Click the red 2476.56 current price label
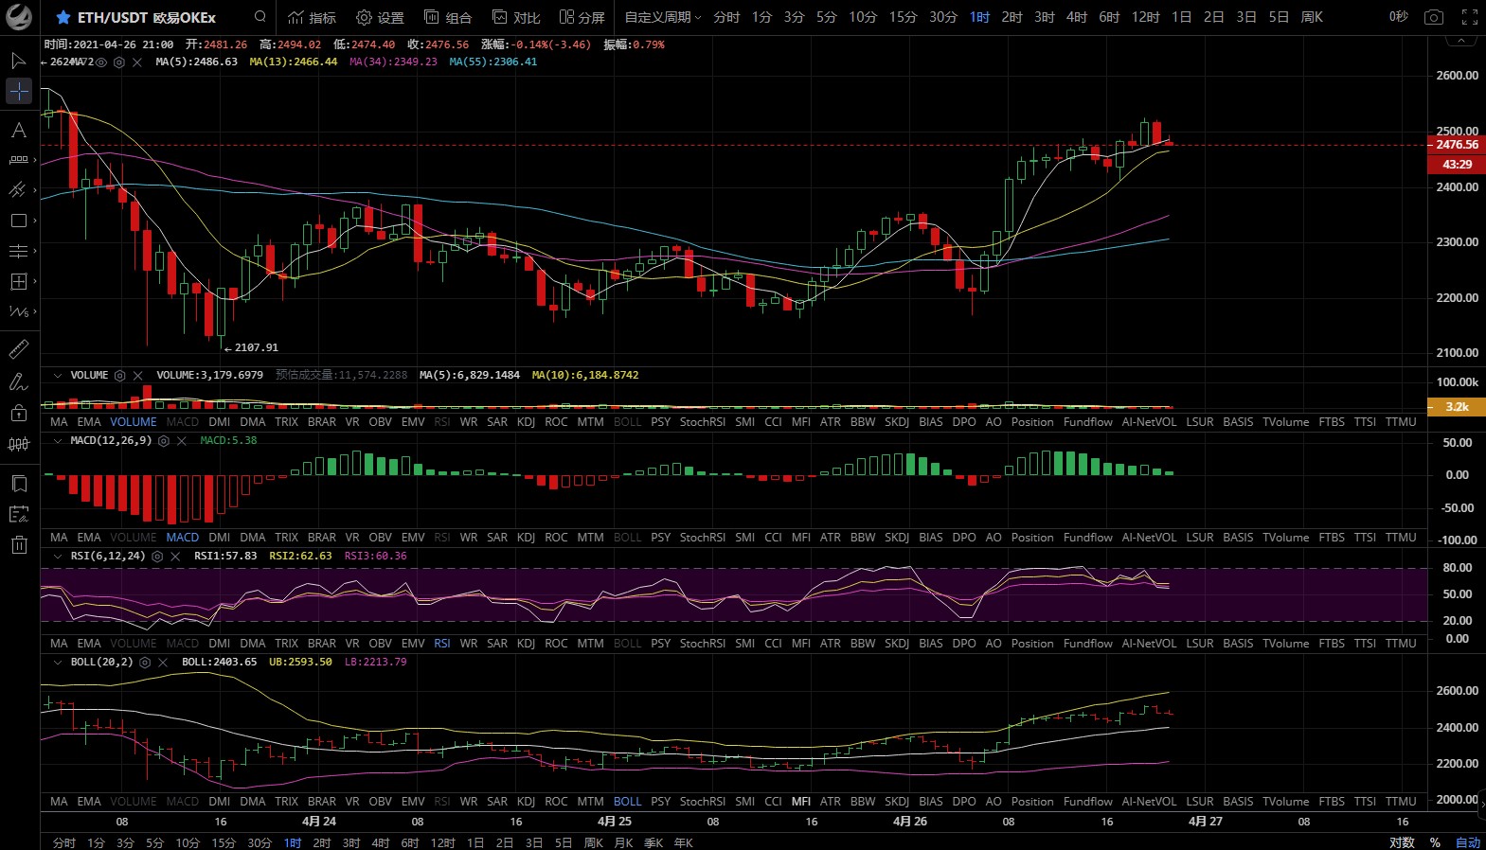This screenshot has width=1486, height=850. [1456, 145]
